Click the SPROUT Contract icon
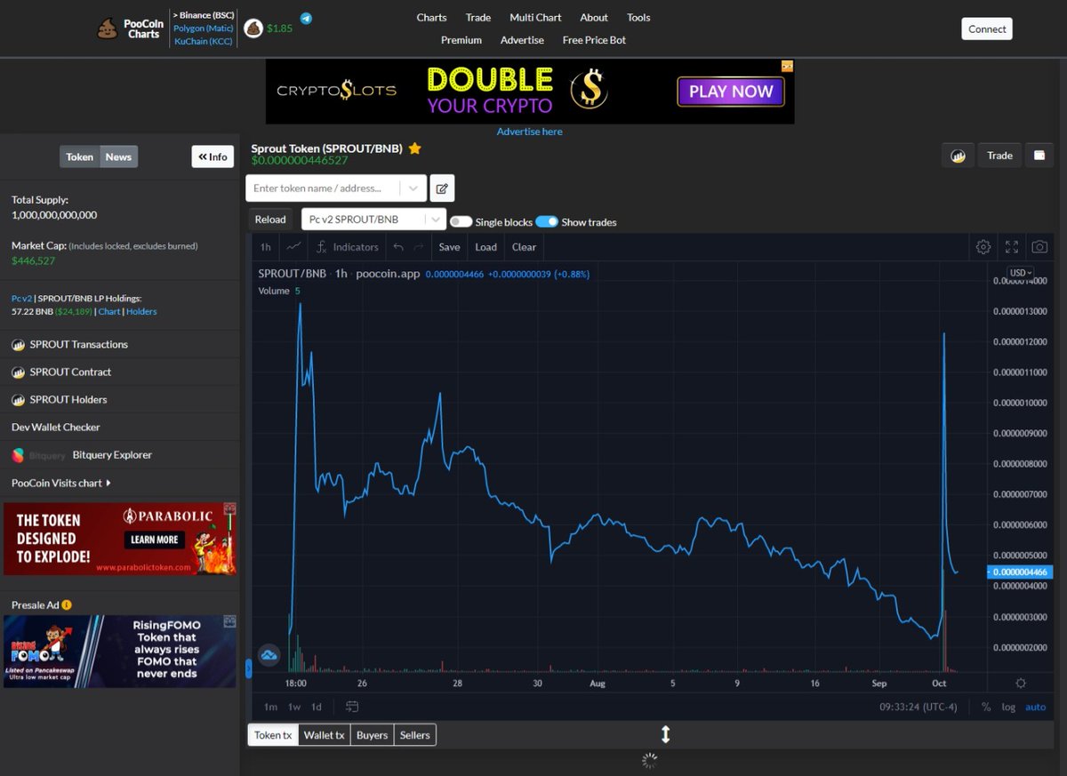This screenshot has width=1067, height=776. 18,372
